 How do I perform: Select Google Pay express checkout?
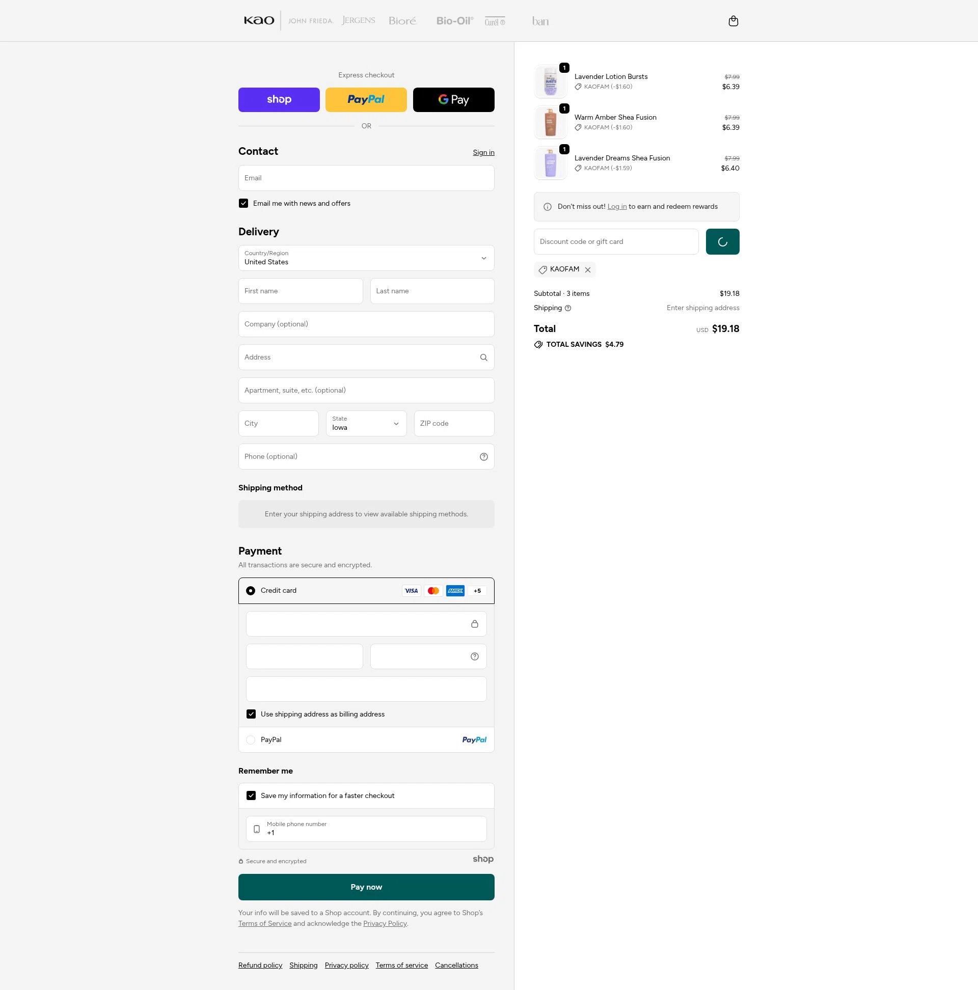click(x=453, y=99)
